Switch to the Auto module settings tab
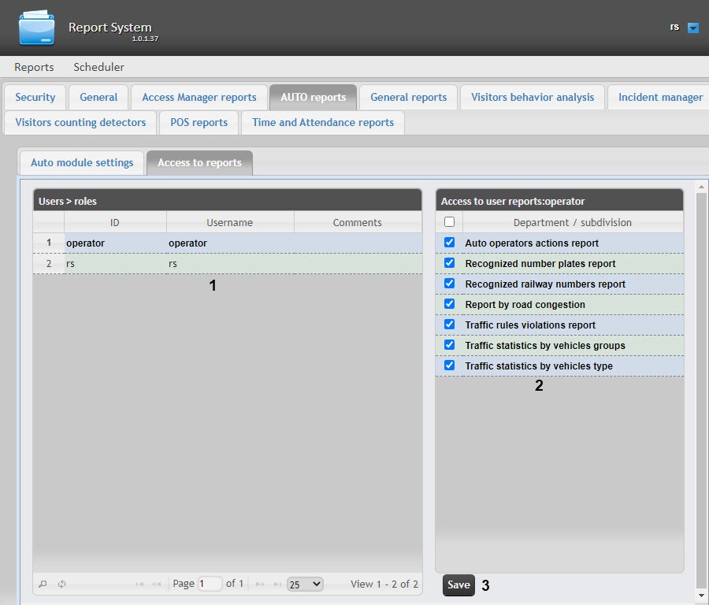 click(82, 162)
